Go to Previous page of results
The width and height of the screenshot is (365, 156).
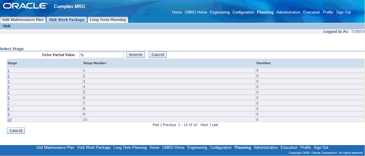point(169,125)
